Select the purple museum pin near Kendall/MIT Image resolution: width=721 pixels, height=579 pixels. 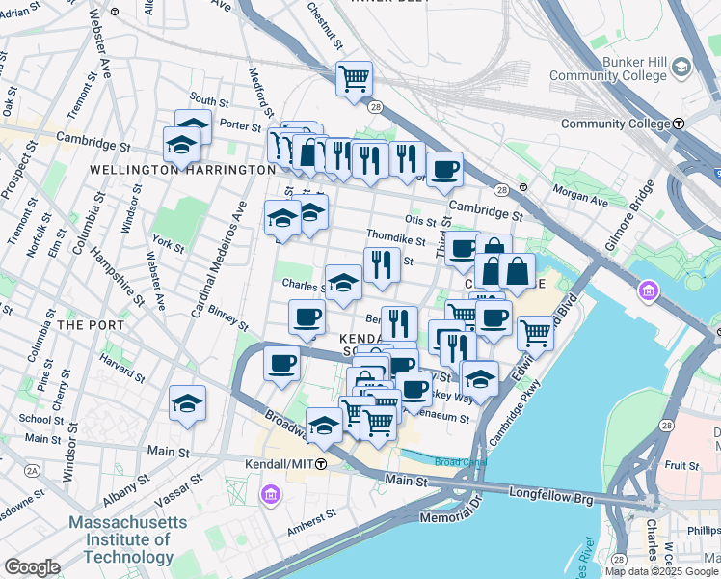pos(271,495)
